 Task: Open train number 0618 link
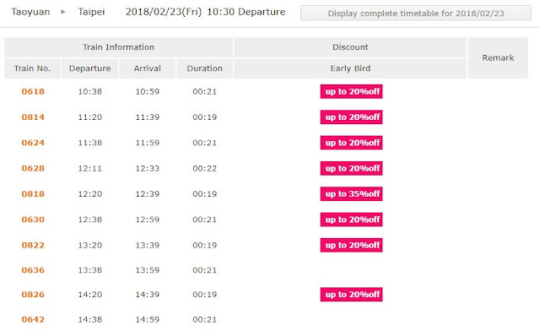click(33, 92)
